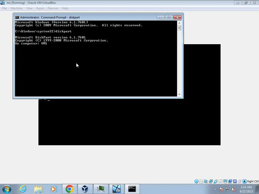Click the VirtualBox audio status icon
259x194 pixels.
pos(206,181)
